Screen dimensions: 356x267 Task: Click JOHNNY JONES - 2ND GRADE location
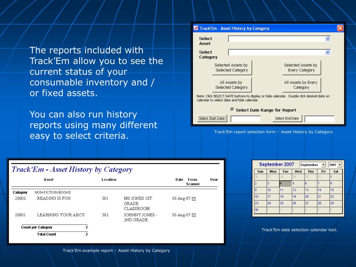[x=140, y=217]
